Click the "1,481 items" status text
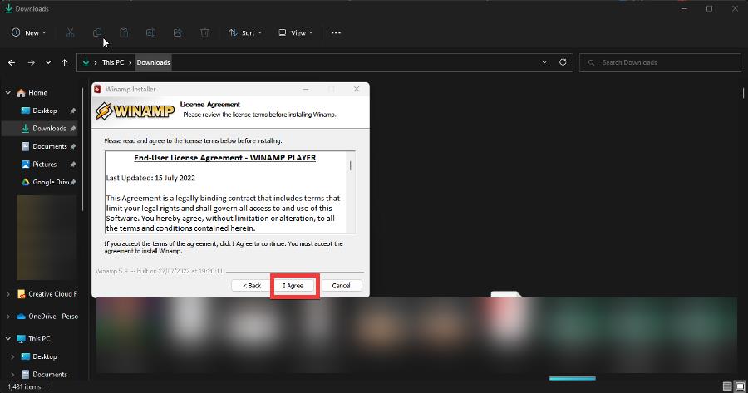 click(x=24, y=387)
